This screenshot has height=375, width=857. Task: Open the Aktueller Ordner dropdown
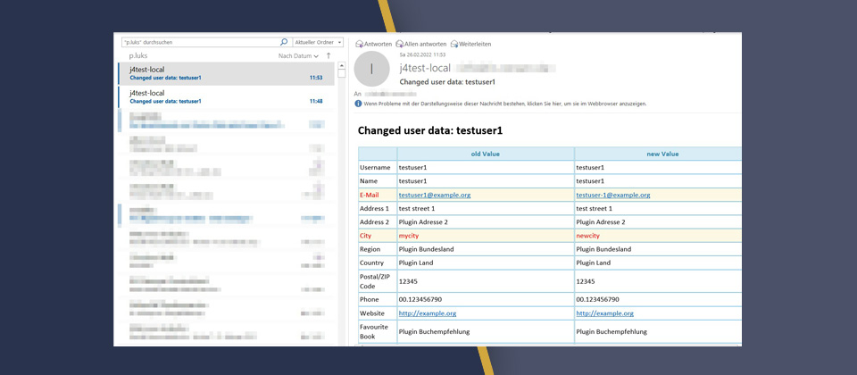pyautogui.click(x=318, y=42)
